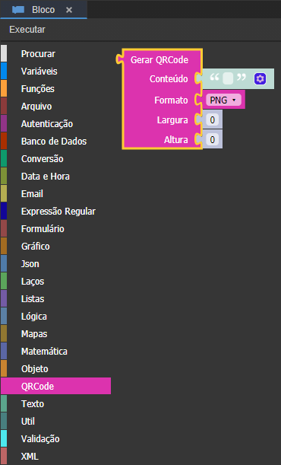Open the PNG format dropdown
This screenshot has width=281, height=465.
tap(223, 100)
